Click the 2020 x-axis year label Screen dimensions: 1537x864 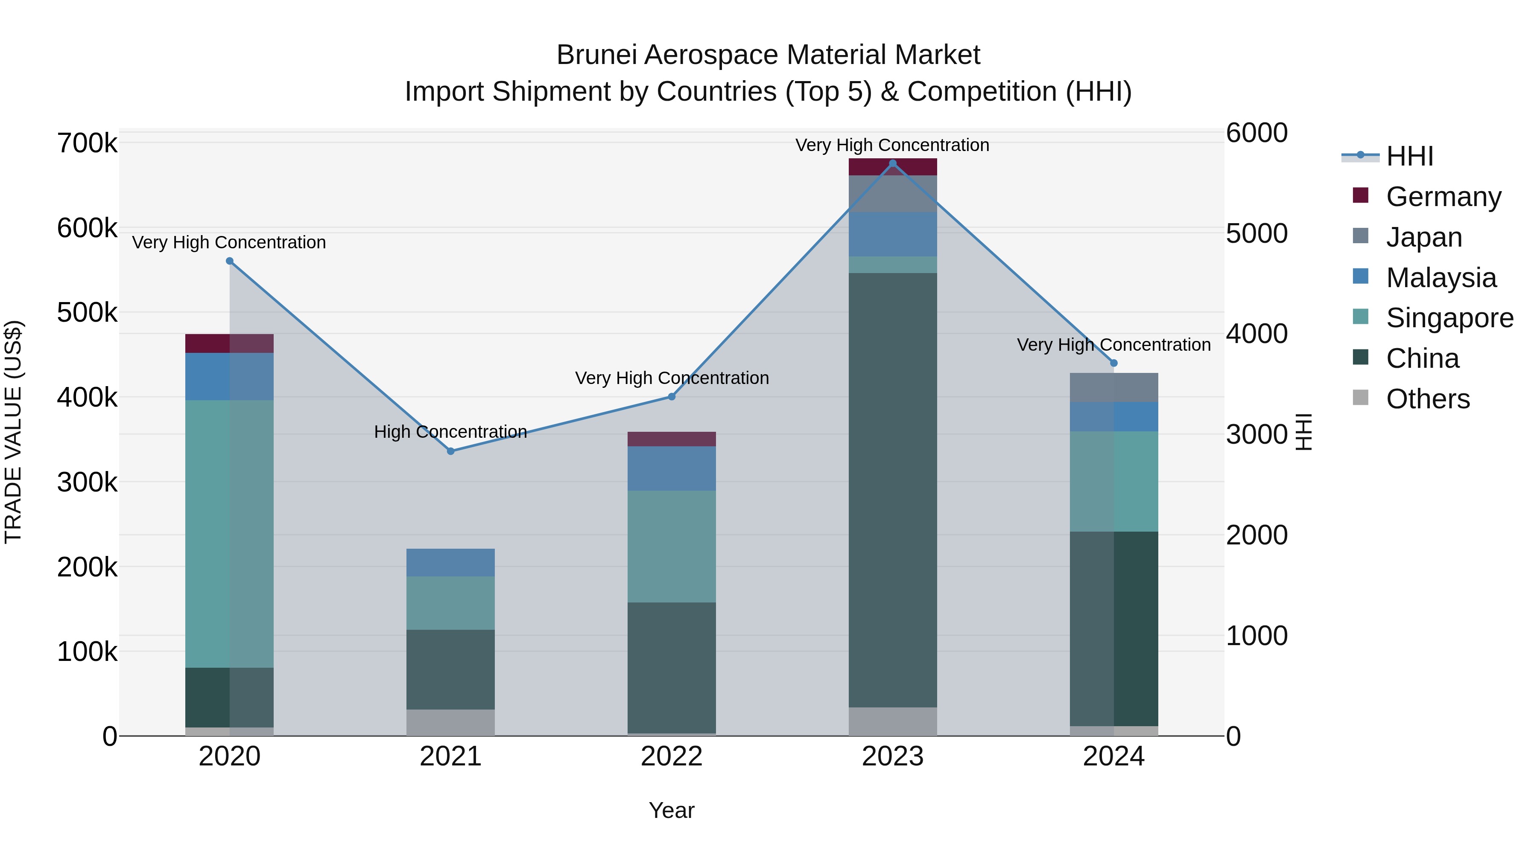(230, 756)
